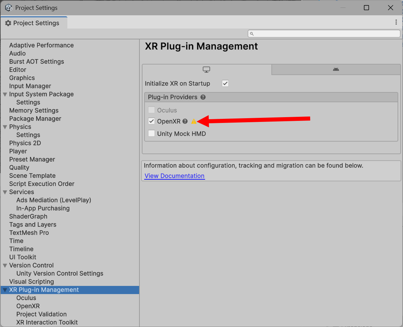
Task: Go to Graphics settings
Action: 22,78
